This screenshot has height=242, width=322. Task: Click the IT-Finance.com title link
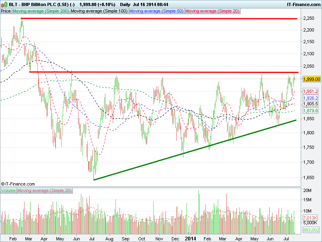click(x=303, y=4)
